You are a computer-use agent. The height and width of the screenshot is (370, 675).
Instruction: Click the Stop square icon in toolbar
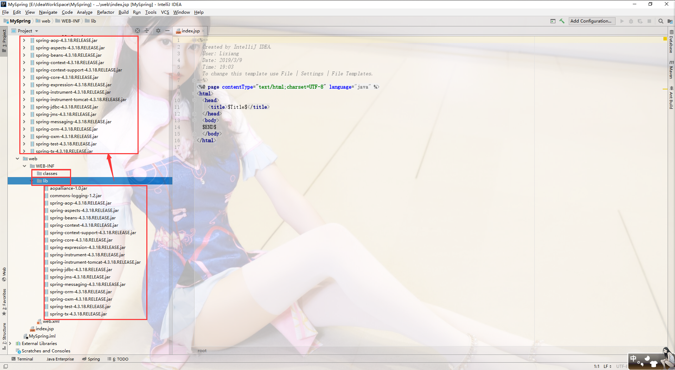pos(649,21)
